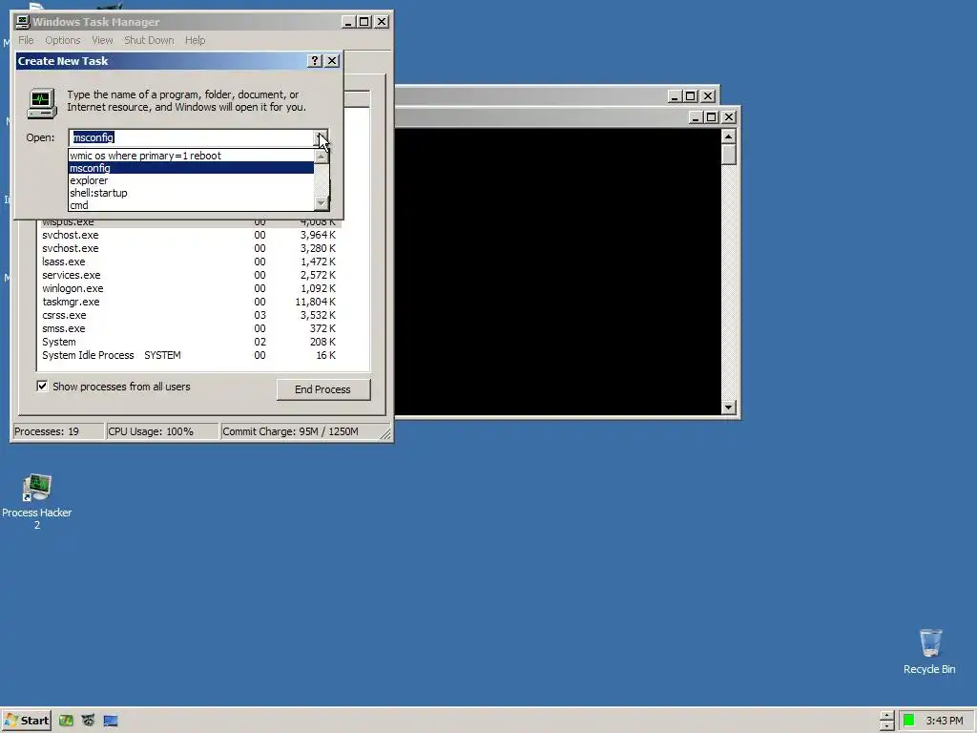Collapse the Open combo box dropdown arrow
This screenshot has height=733, width=977.
pyautogui.click(x=321, y=137)
